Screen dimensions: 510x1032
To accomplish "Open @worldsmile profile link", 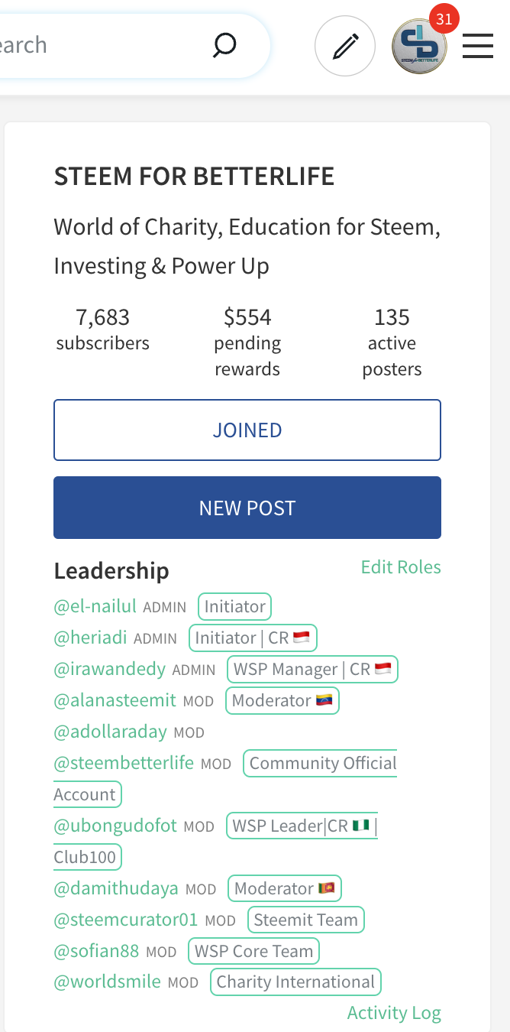I will (107, 982).
